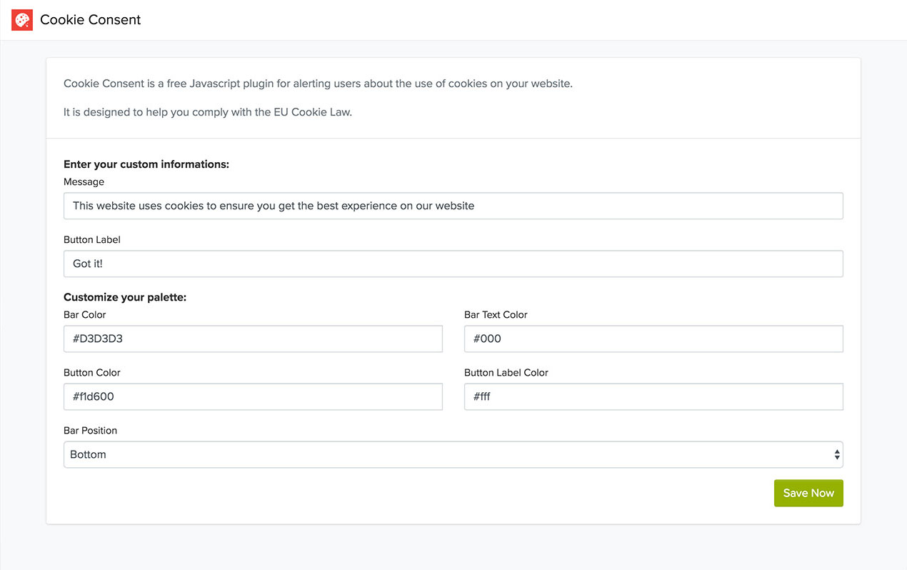Select the Button Label Color input showing #fff
The width and height of the screenshot is (907, 570).
653,396
